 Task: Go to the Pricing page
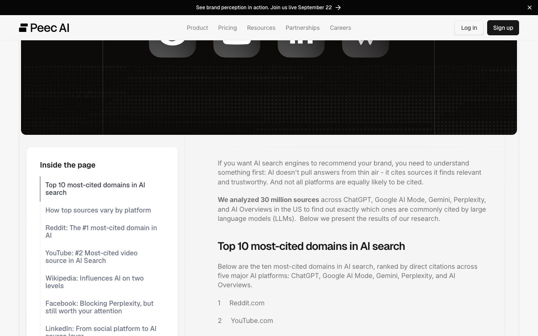coord(227,28)
